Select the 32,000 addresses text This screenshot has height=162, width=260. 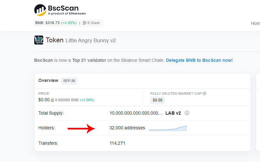pyautogui.click(x=127, y=128)
